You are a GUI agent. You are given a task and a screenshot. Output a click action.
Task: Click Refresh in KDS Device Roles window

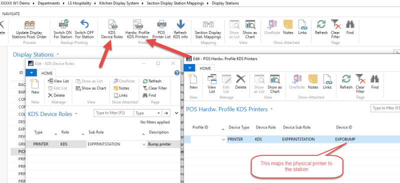(x=152, y=81)
